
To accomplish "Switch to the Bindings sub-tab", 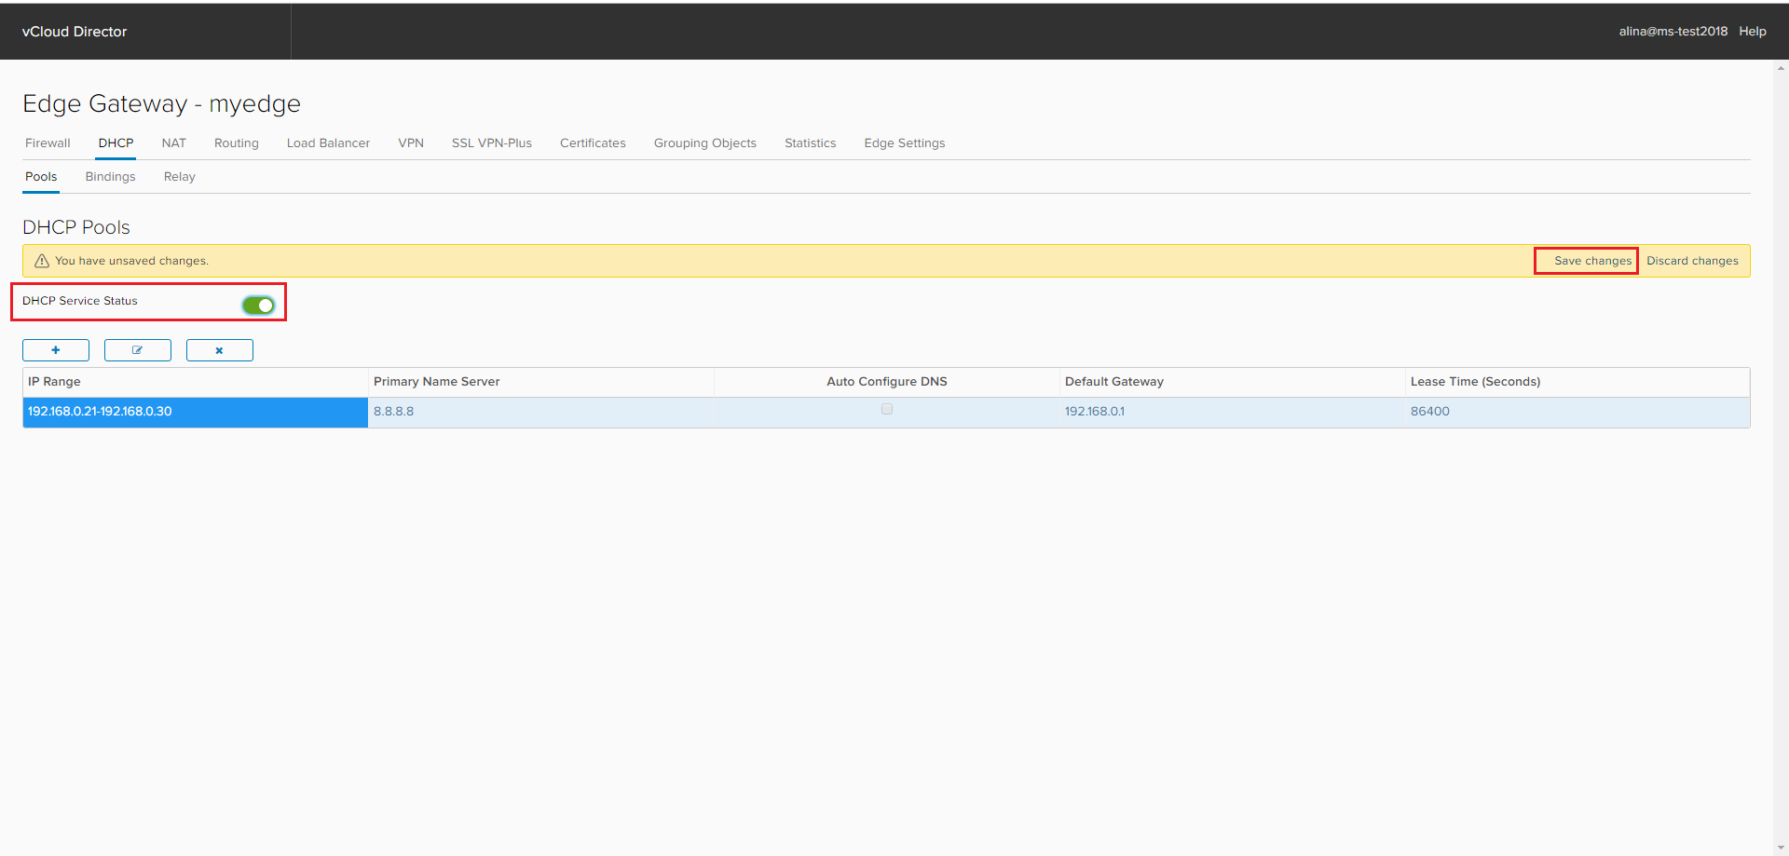I will pos(110,176).
